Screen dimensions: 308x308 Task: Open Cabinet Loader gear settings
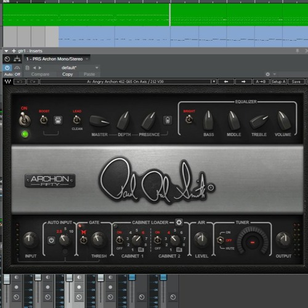point(179,222)
